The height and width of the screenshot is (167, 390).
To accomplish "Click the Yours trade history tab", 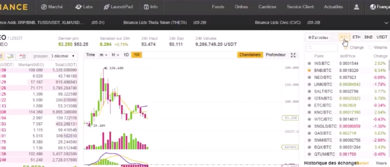I will pyautogui.click(x=381, y=163).
